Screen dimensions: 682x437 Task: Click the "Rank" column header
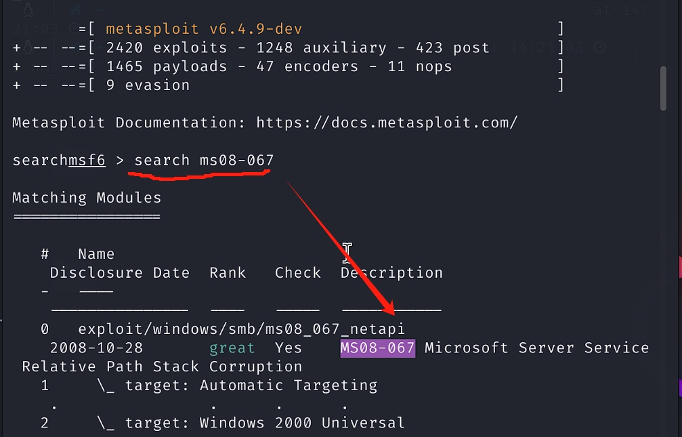228,273
